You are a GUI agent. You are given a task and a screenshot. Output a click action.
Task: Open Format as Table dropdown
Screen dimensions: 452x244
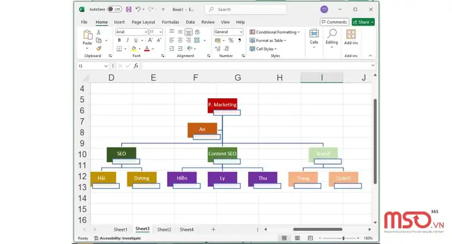(x=268, y=41)
